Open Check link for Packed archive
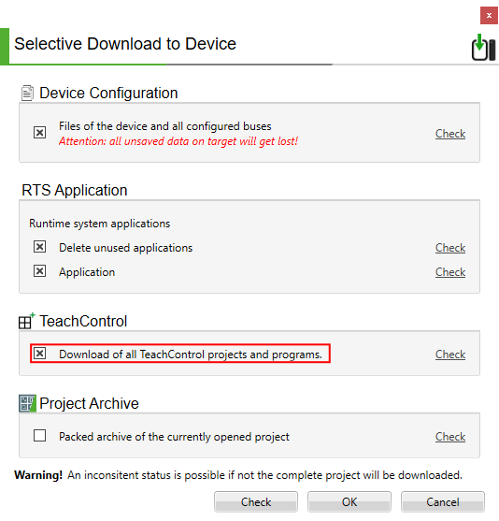This screenshot has height=521, width=499. 450,437
